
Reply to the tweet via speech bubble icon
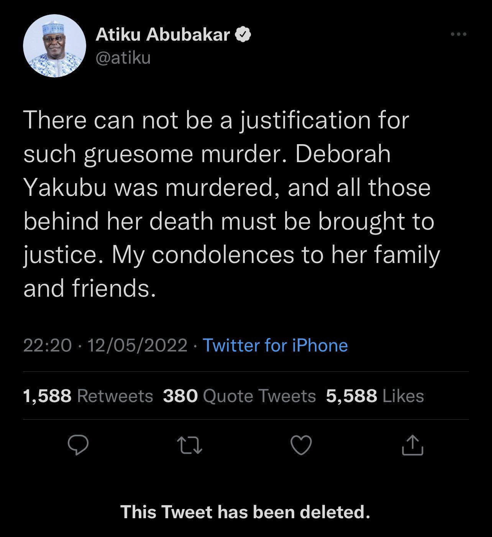pyautogui.click(x=78, y=445)
